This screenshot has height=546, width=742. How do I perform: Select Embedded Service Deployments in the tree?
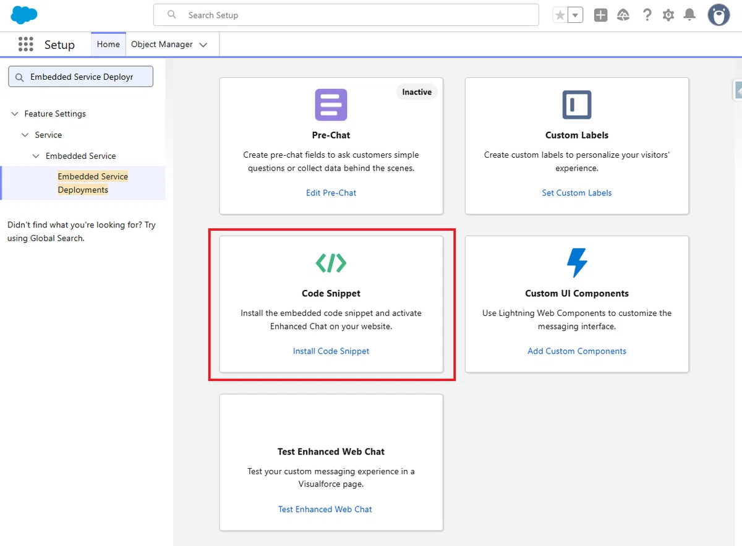coord(93,183)
